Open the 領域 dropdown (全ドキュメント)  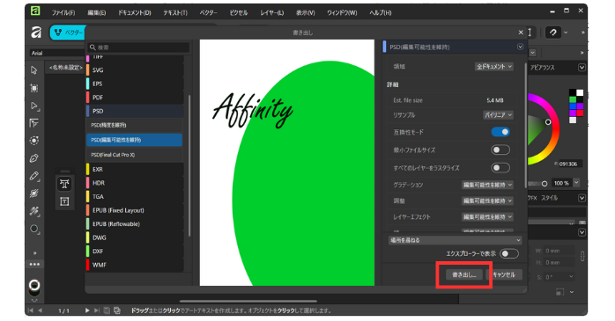[493, 67]
